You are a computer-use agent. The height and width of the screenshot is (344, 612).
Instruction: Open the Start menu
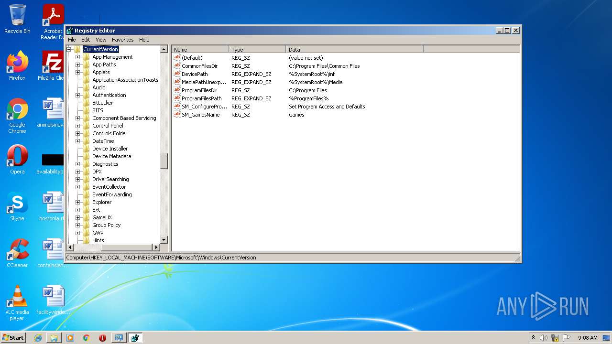(13, 337)
